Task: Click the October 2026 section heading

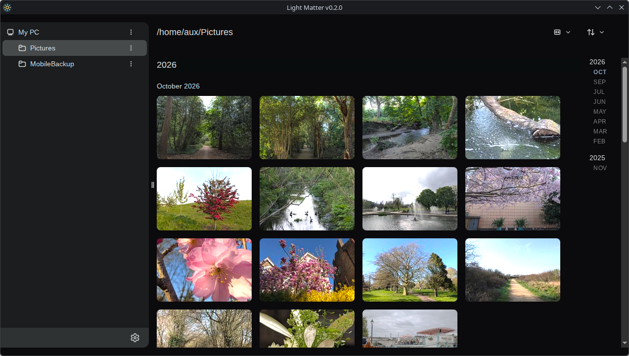Action: point(178,86)
